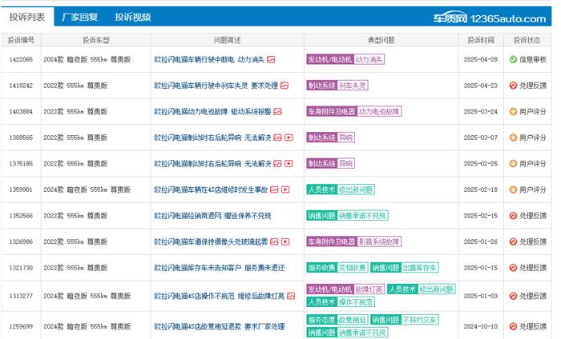Click 处理反馈 status icon in row 1326986
561x339 pixels.
[513, 242]
